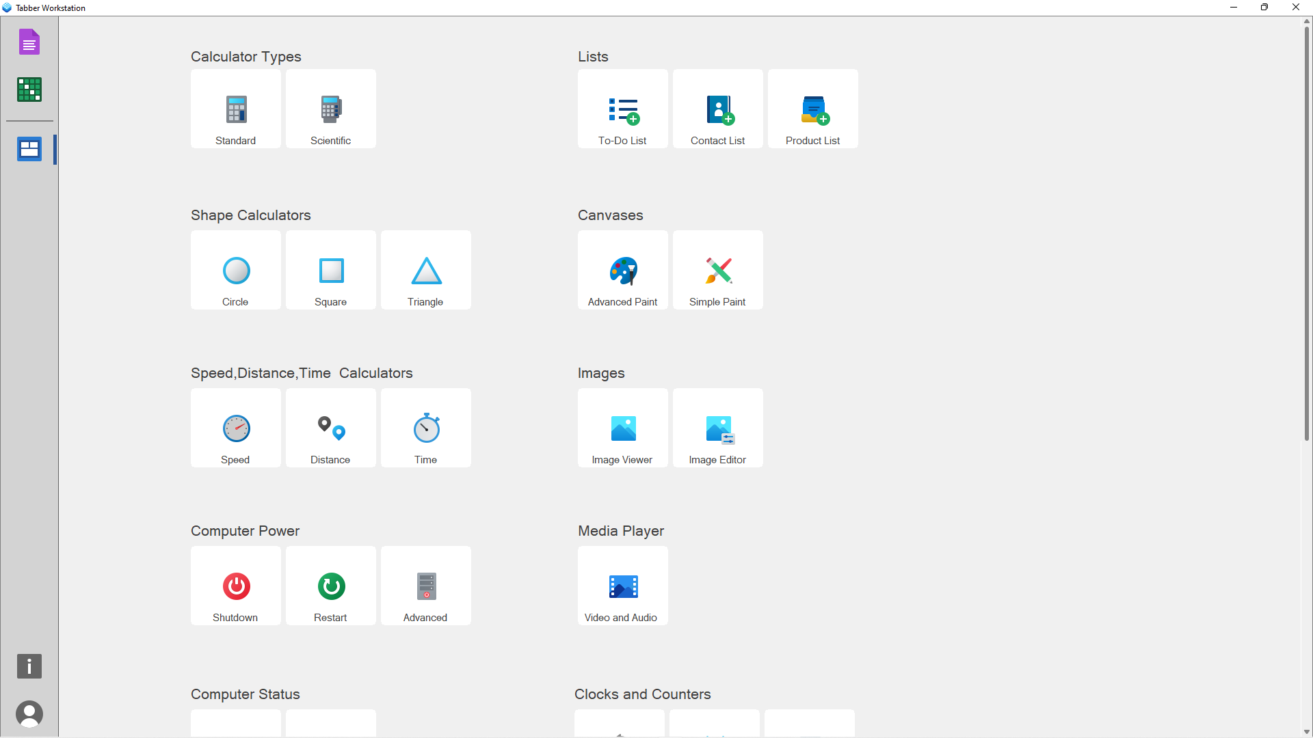
Task: Switch to the documents sidebar tab
Action: 29,41
